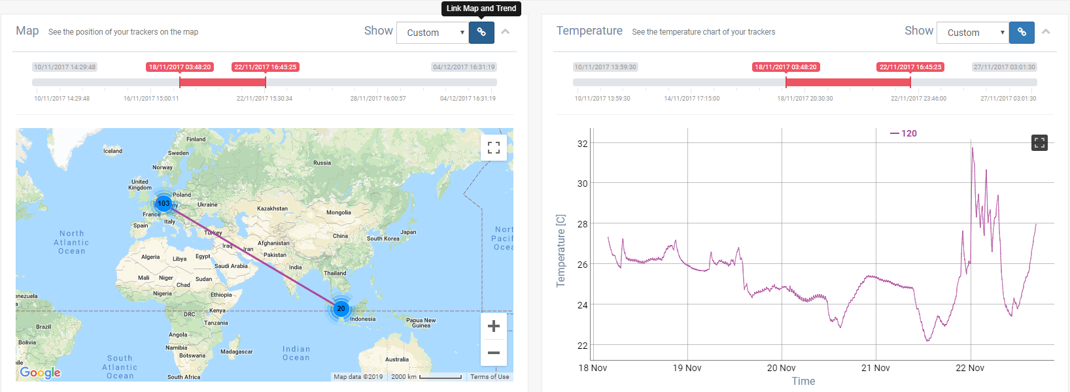Click Map slider start handle 18/11/2017 03:48:20
Image resolution: width=1070 pixels, height=392 pixels.
(x=180, y=82)
